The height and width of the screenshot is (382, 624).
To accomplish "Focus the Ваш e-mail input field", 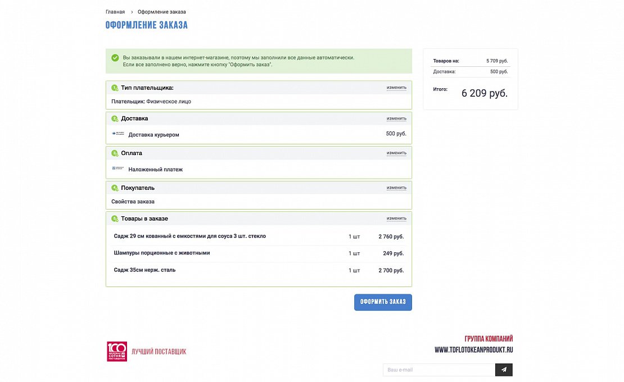I will click(x=438, y=370).
